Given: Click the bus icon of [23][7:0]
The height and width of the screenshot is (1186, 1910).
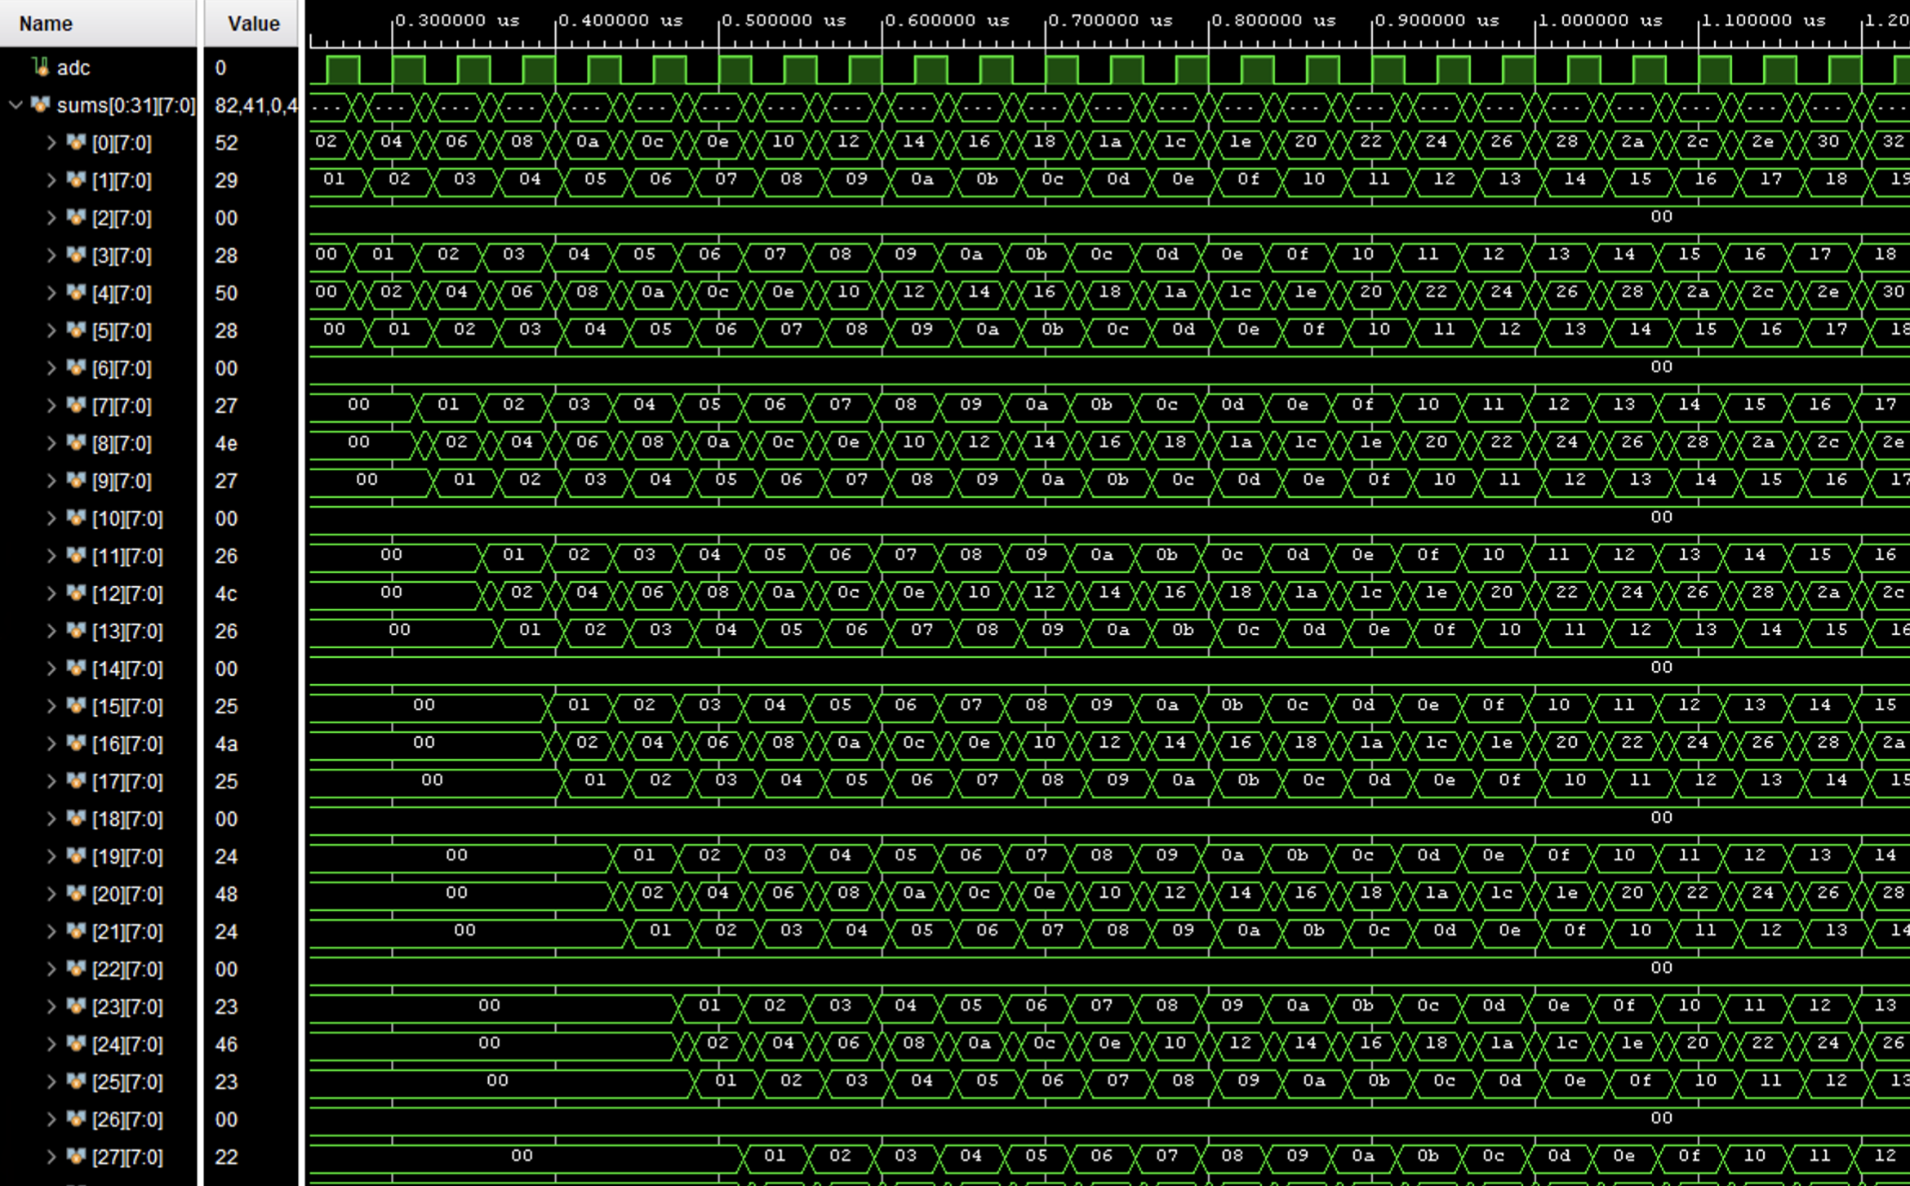Looking at the screenshot, I should coord(76,1006).
